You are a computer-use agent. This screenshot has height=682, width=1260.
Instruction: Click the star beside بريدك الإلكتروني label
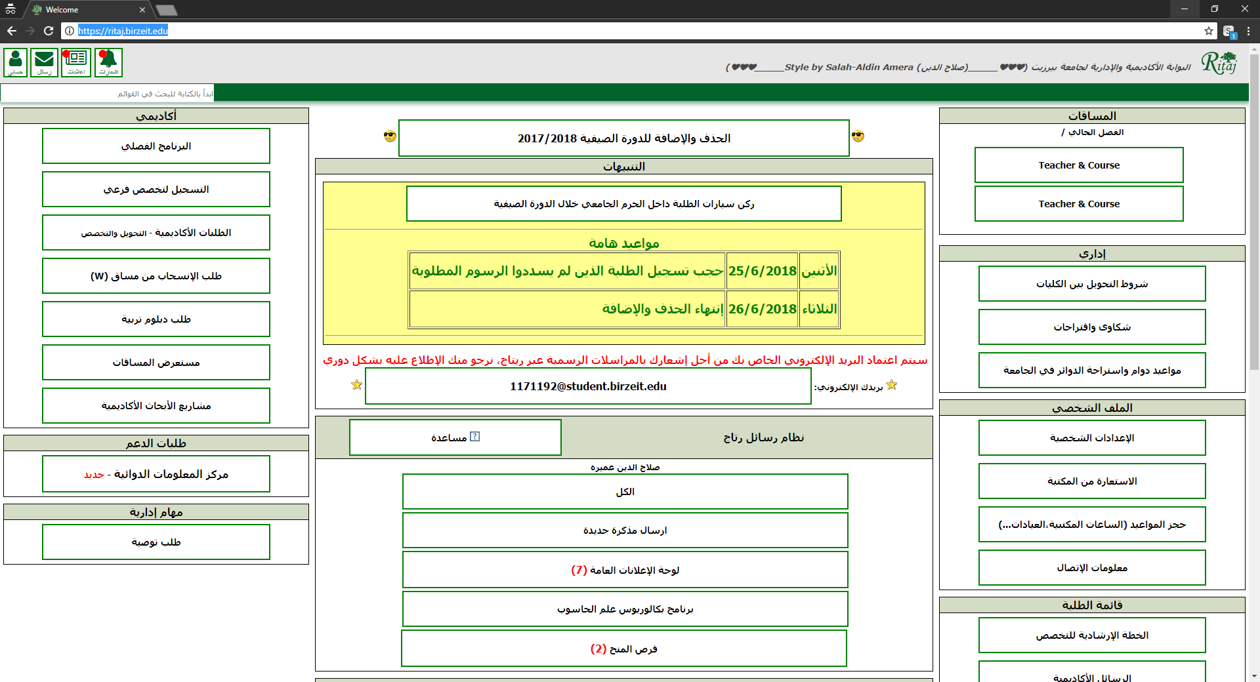[x=891, y=385]
